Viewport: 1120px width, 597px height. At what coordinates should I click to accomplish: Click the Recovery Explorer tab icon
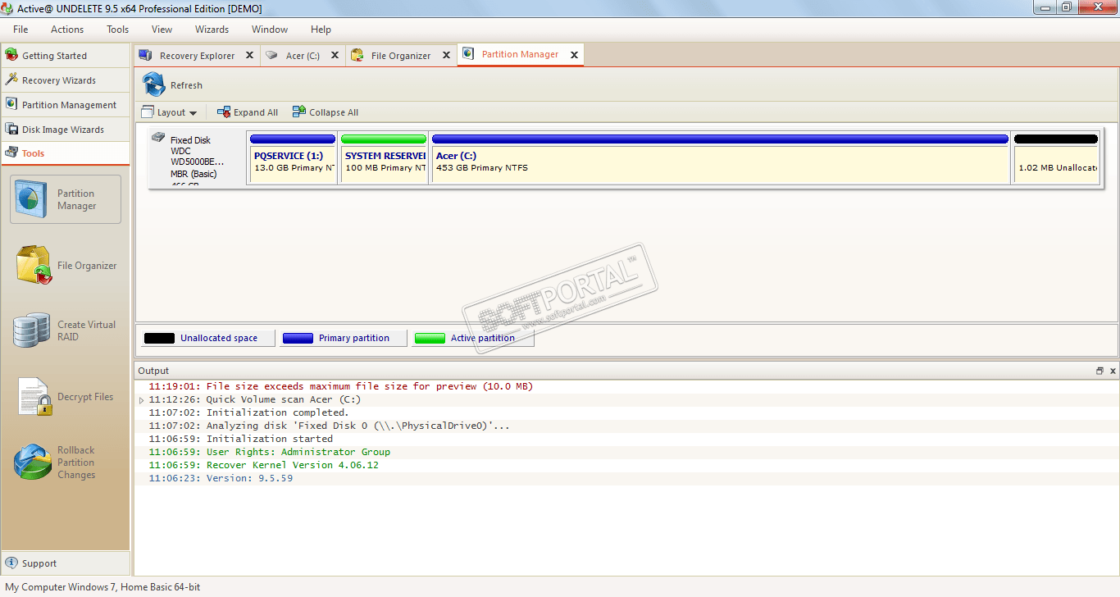145,55
